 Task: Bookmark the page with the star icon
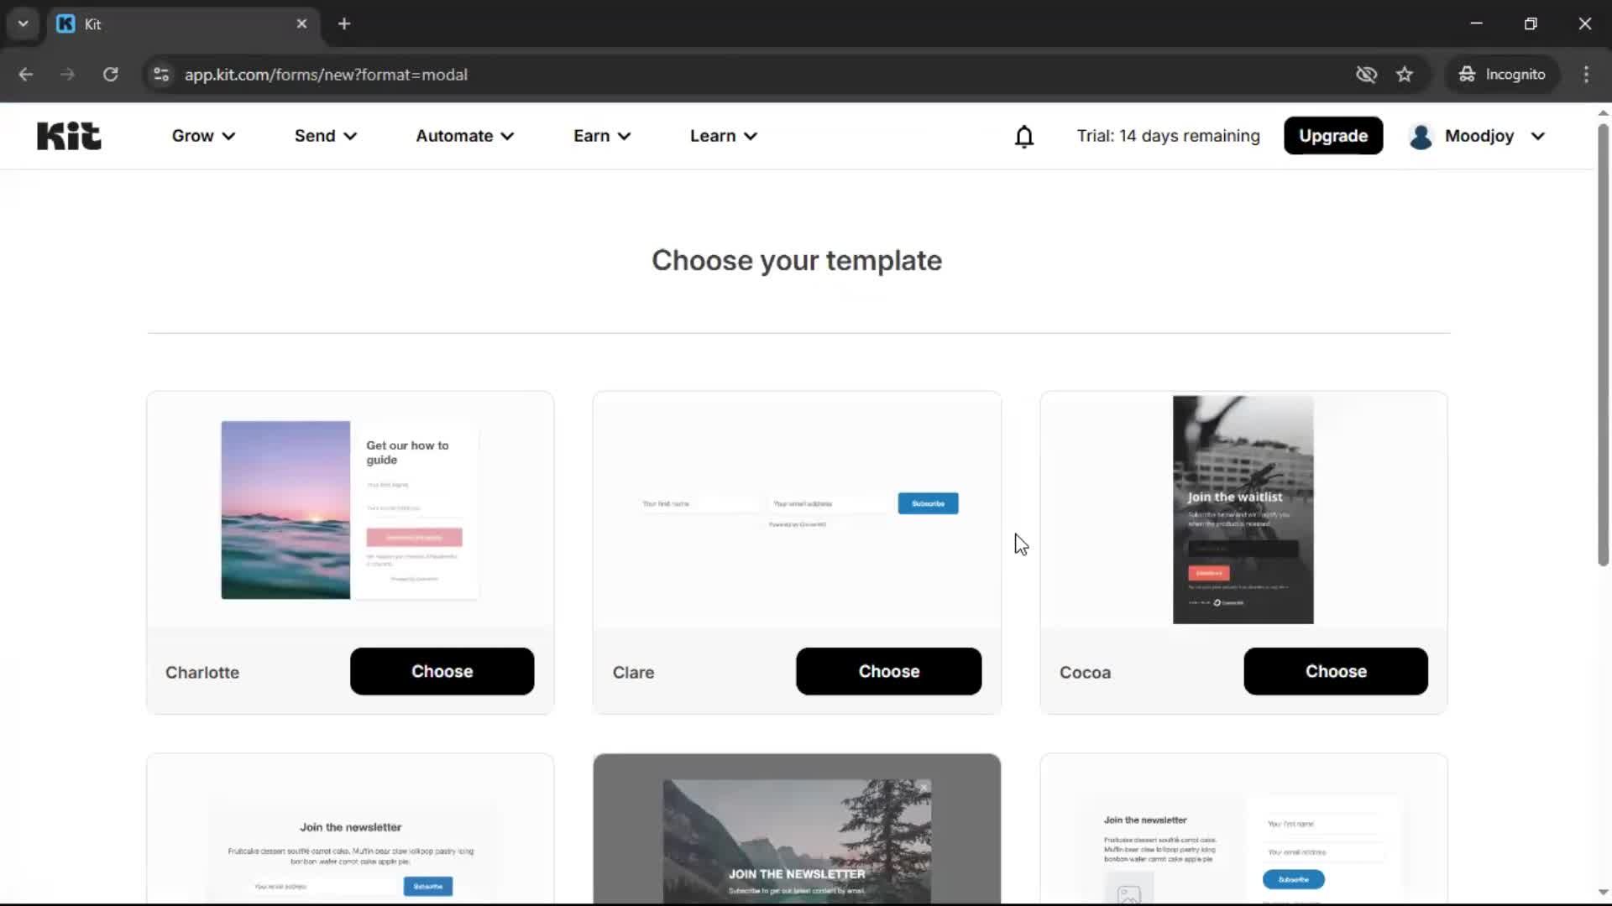[1405, 74]
